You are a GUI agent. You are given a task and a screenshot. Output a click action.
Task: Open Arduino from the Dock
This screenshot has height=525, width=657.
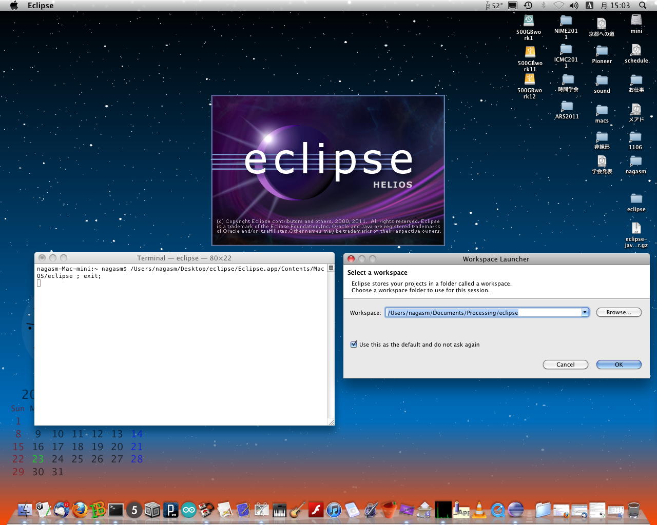(189, 510)
